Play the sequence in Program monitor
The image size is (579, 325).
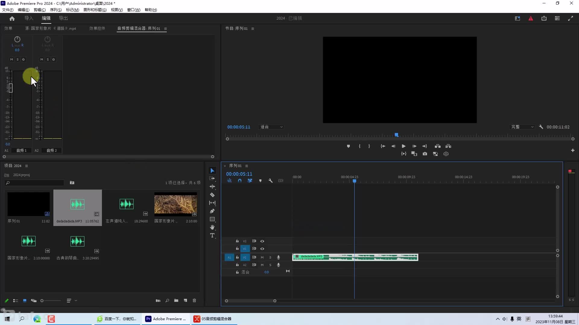403,146
